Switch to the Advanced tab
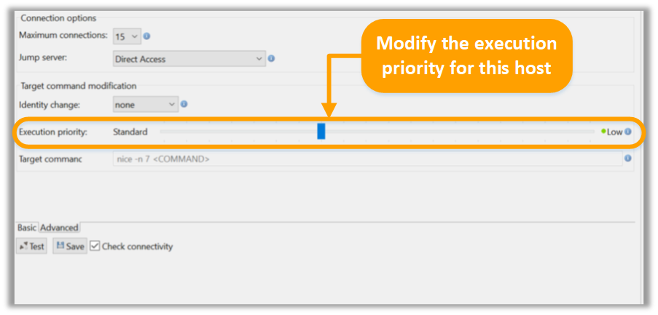658x315 pixels. [60, 228]
